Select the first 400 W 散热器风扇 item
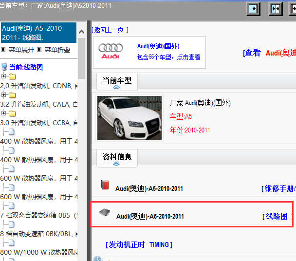Image resolution: width=296 pixels, height=261 pixels. tap(38, 141)
